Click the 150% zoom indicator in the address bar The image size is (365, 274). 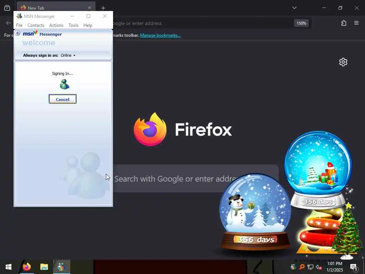click(x=301, y=23)
